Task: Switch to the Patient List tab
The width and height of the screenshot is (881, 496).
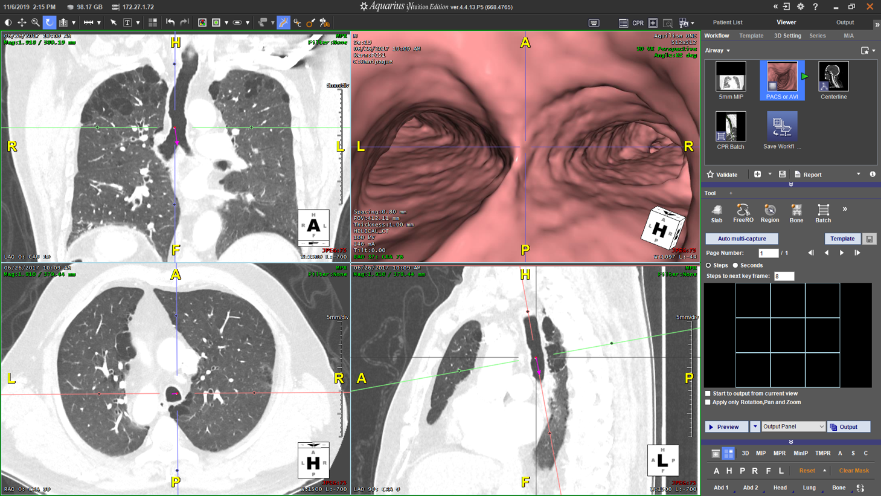Action: 728,22
